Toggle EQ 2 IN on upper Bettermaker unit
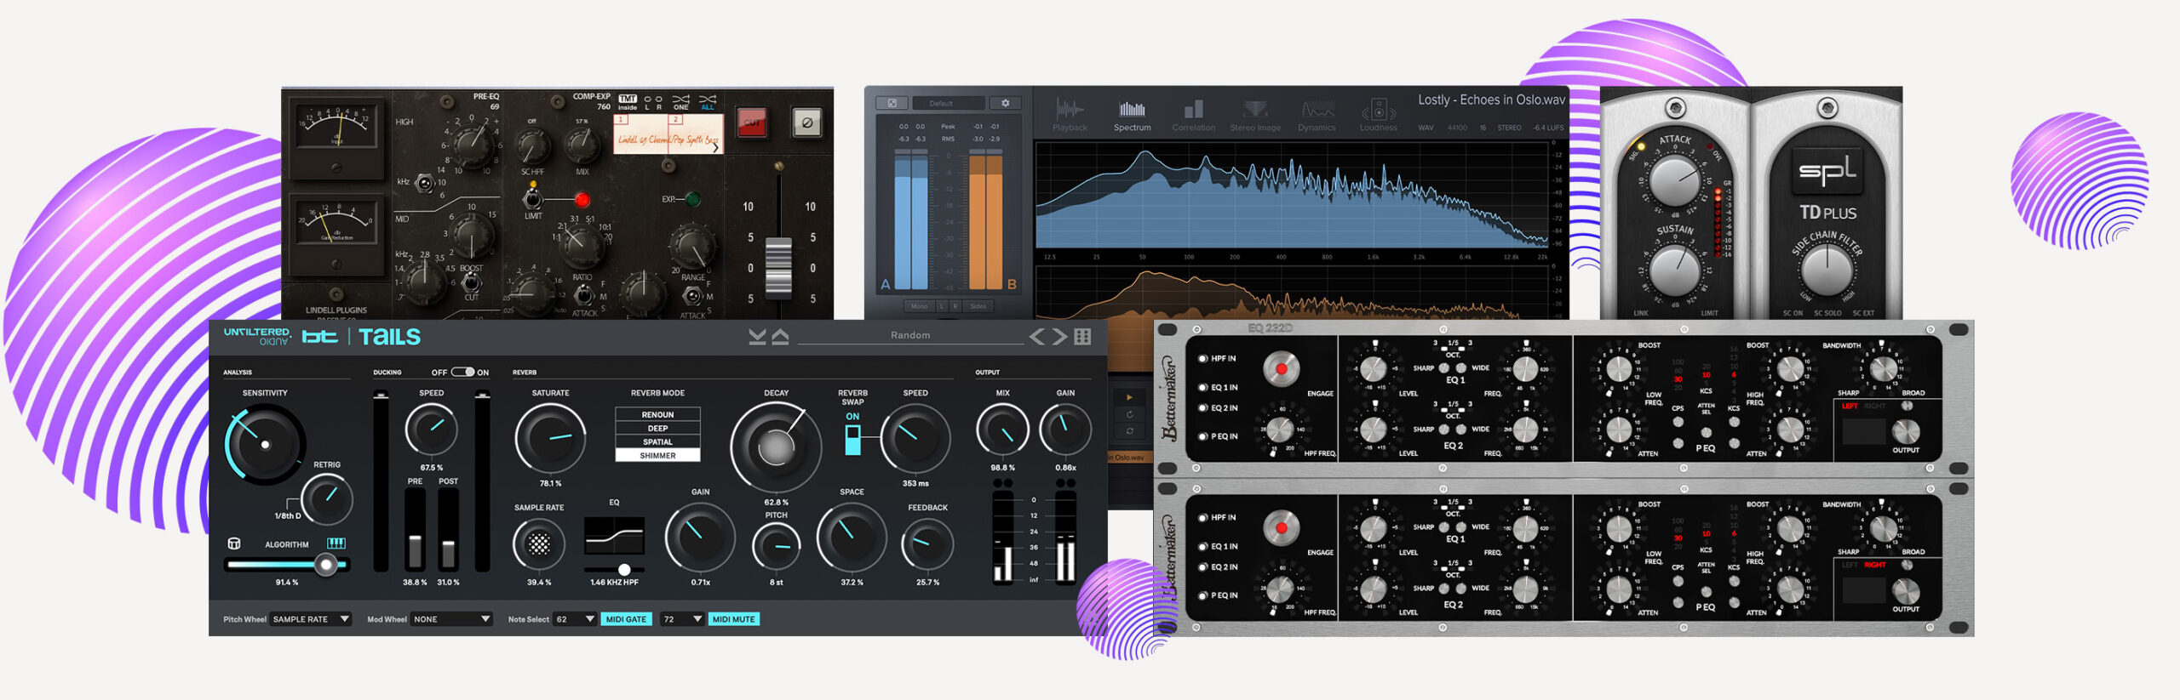This screenshot has height=700, width=2180. coord(1203,408)
